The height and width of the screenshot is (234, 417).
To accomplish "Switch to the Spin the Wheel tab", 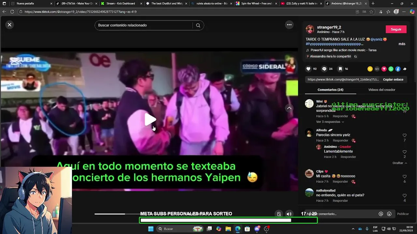I will coord(256,4).
